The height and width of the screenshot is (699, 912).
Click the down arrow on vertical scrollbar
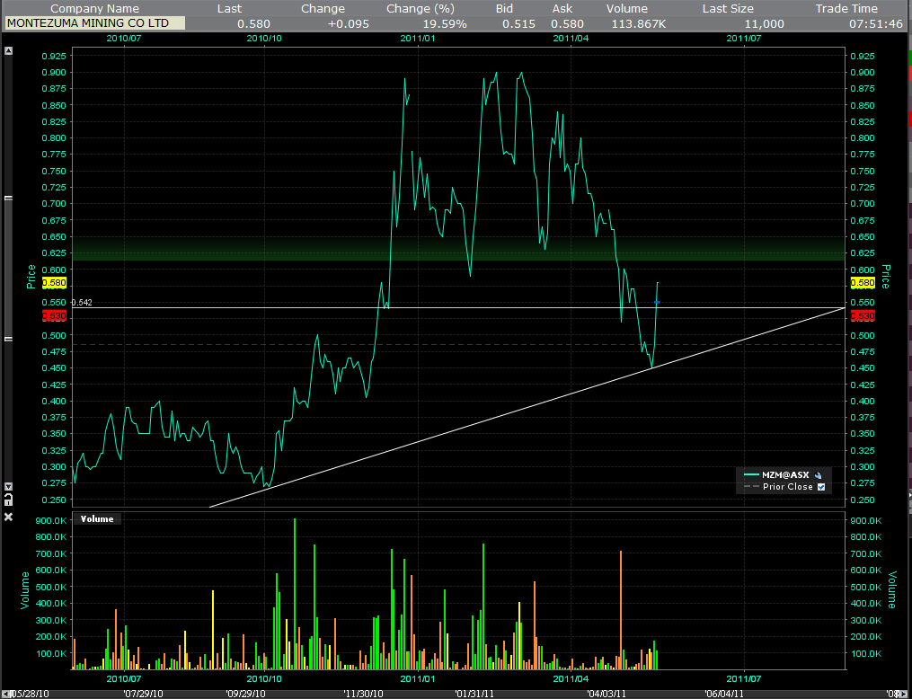[9, 485]
